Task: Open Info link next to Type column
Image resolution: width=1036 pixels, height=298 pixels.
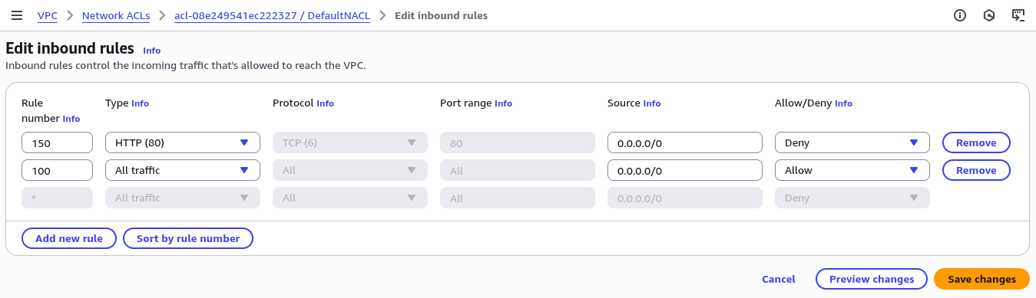Action: point(140,103)
